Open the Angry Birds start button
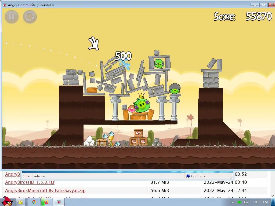Viewport: 275px width, 206px height. tap(7, 201)
